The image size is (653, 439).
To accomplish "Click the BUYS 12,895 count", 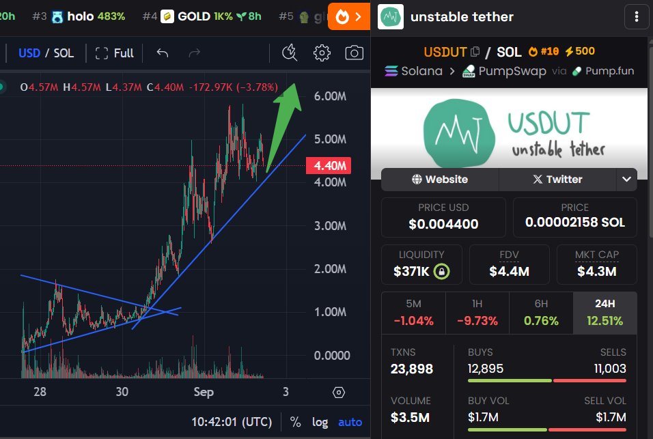I will tap(486, 369).
